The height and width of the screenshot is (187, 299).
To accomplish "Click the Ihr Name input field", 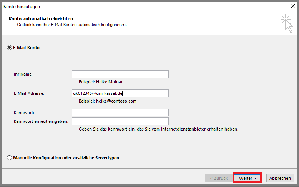I will (120, 74).
